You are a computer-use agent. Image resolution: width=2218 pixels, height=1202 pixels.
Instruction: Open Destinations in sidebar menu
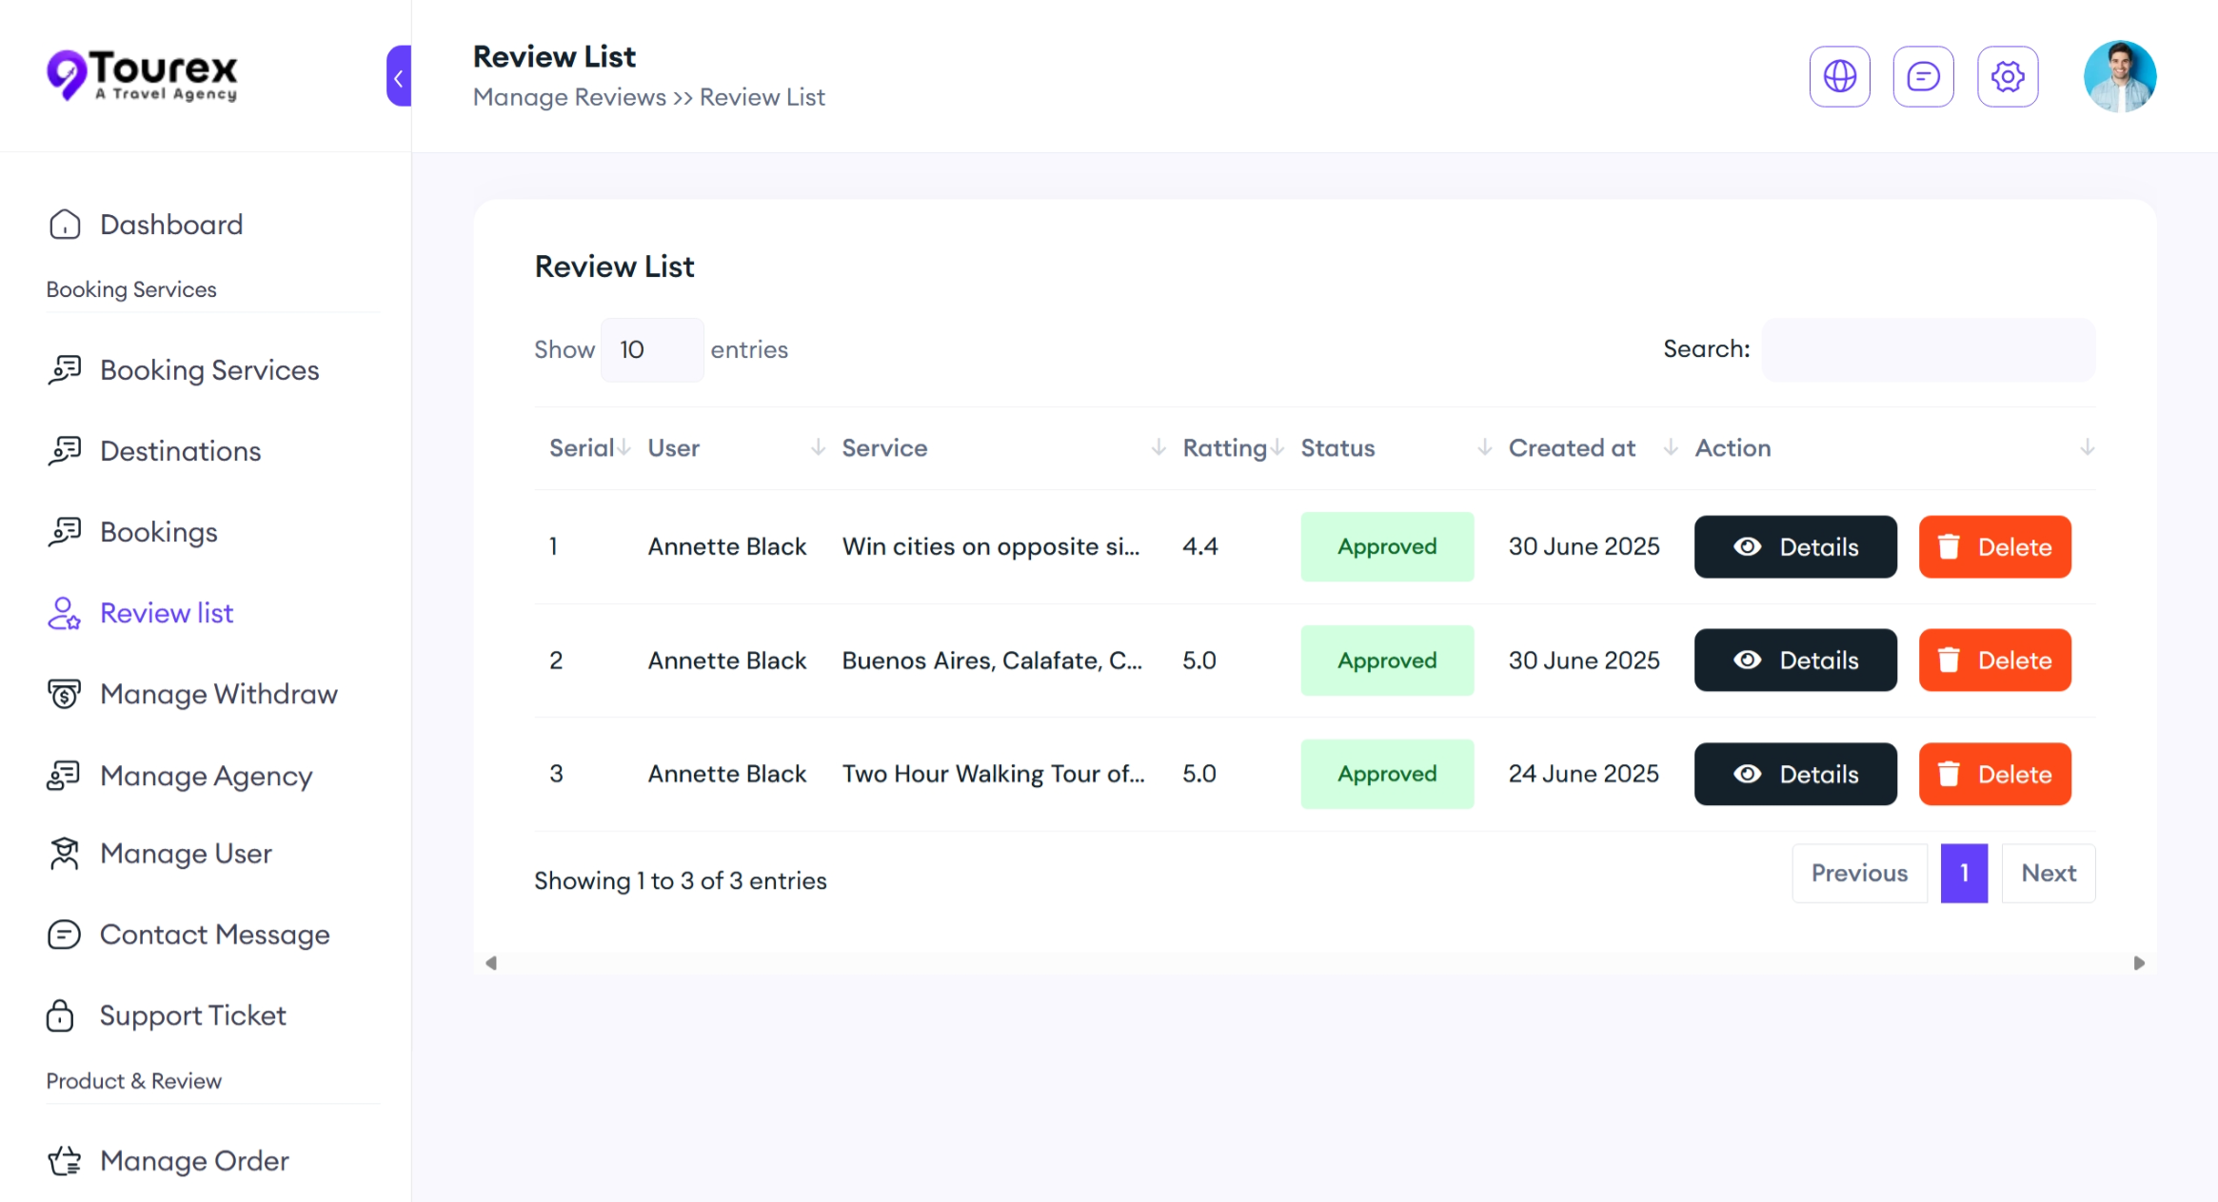(180, 451)
